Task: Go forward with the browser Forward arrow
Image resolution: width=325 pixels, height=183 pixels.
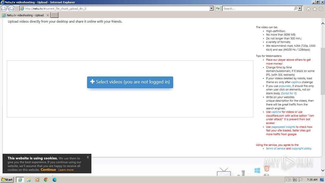Action: point(11,8)
